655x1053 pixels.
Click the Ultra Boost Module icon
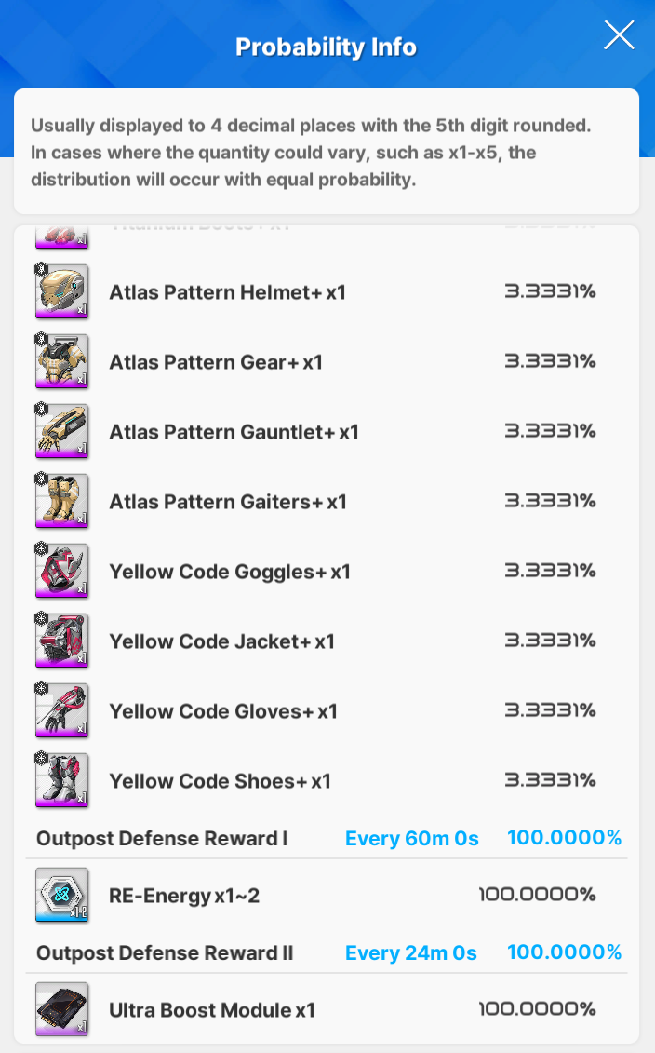(x=62, y=1009)
